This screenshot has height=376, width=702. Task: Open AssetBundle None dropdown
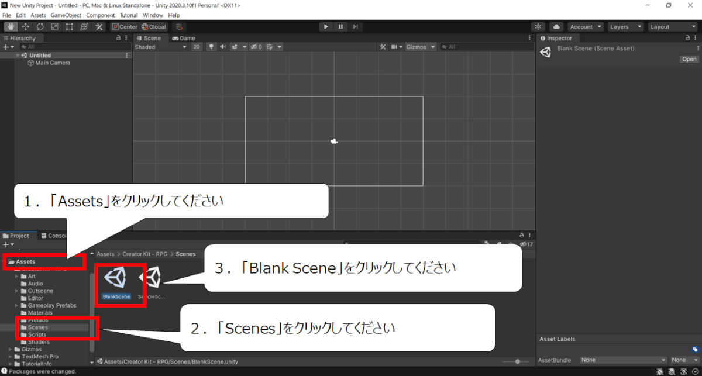click(x=624, y=360)
